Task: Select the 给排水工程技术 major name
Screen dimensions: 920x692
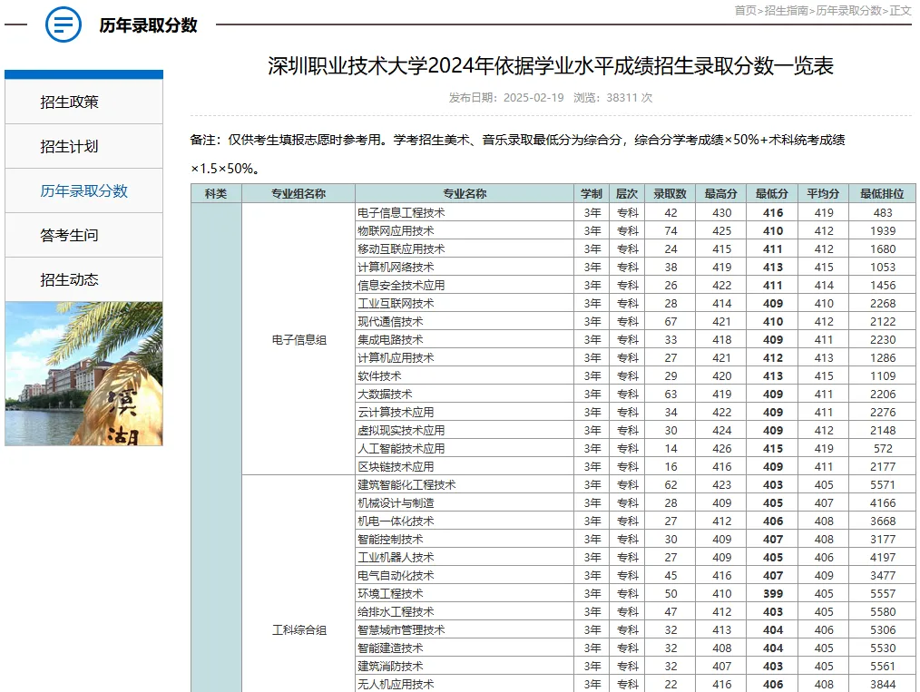Action: coord(396,612)
